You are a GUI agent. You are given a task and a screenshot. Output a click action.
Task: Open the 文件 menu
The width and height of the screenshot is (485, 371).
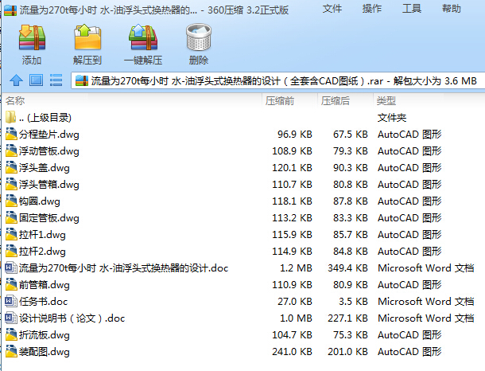pos(332,9)
